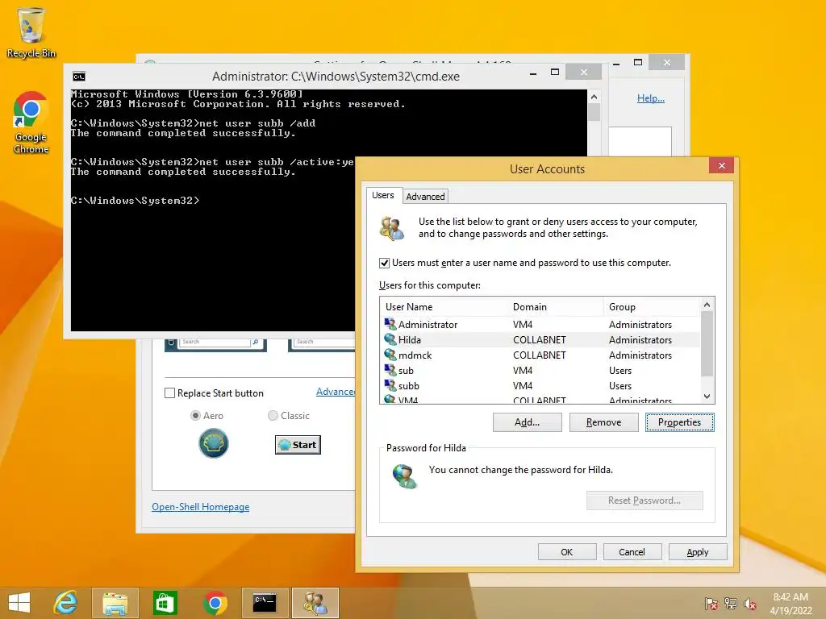Sort by the Group column header
The image size is (826, 619).
pyautogui.click(x=652, y=307)
